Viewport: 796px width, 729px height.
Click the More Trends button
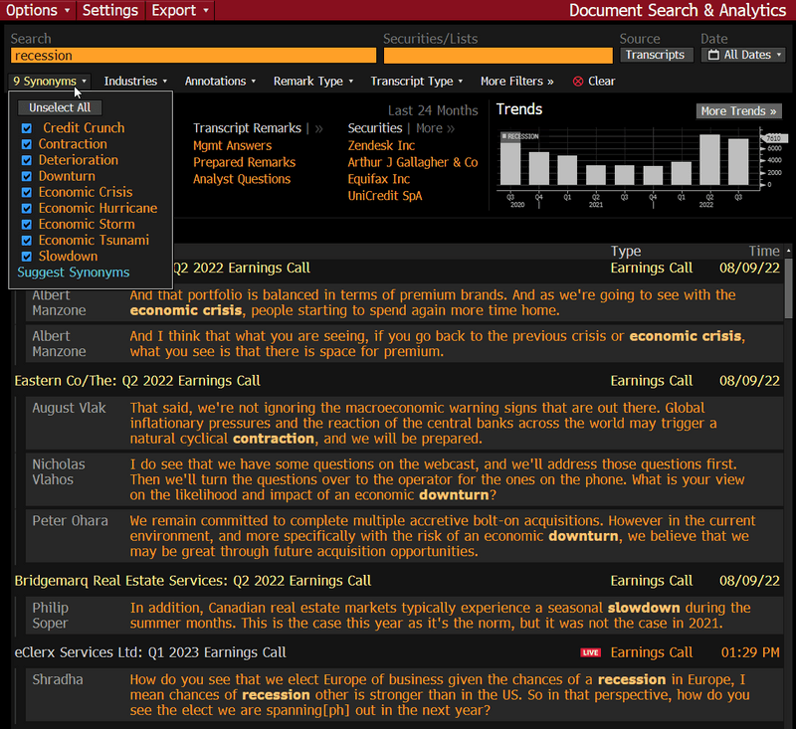(x=738, y=111)
